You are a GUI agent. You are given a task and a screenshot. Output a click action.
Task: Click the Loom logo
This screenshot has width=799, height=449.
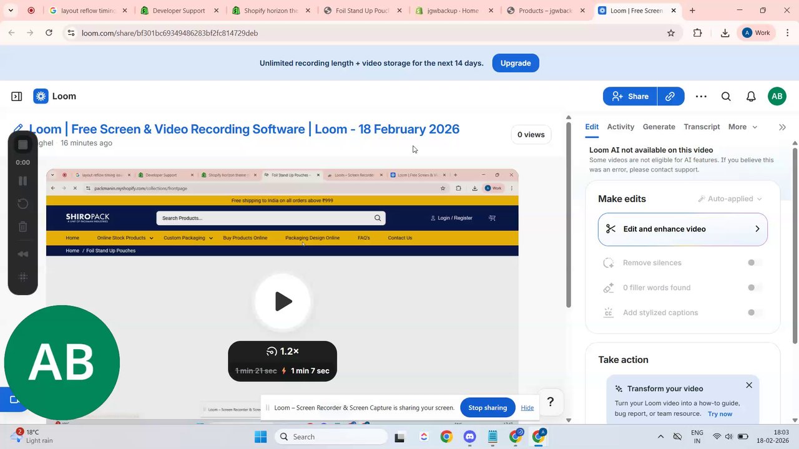55,96
